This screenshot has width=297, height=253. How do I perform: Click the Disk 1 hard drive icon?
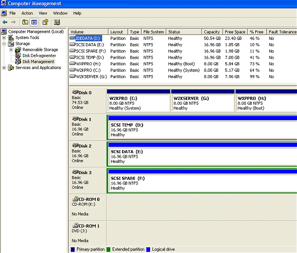pyautogui.click(x=75, y=119)
